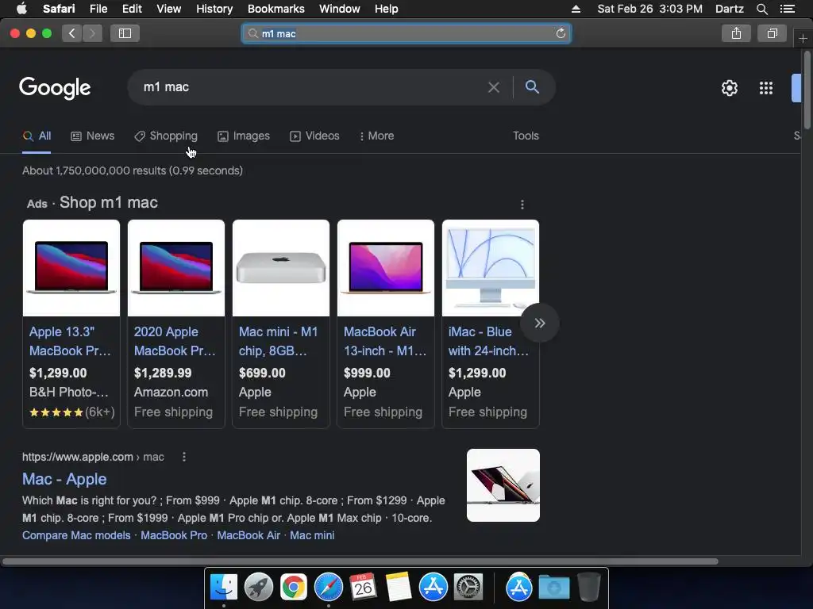Image resolution: width=813 pixels, height=609 pixels.
Task: Click the eject icon in menu bar
Action: pyautogui.click(x=576, y=9)
